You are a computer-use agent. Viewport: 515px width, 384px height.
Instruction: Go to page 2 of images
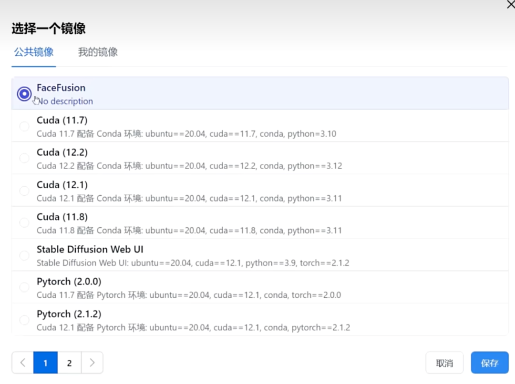(69, 363)
